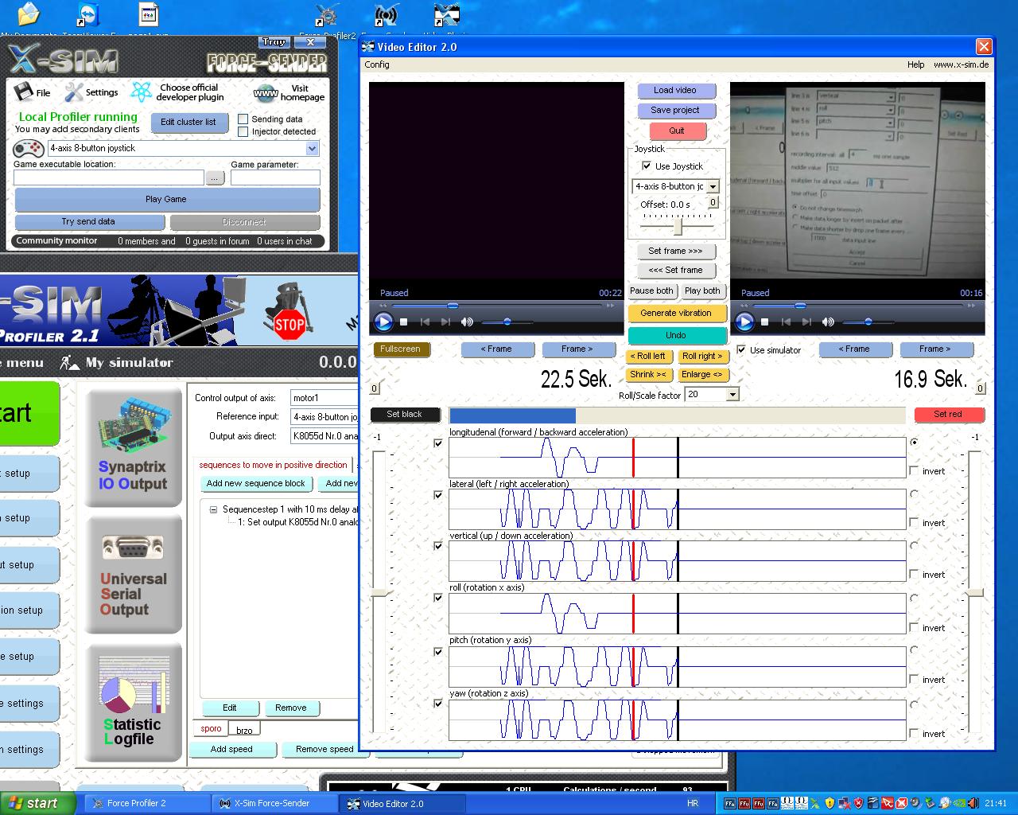Click Save project button

(675, 110)
